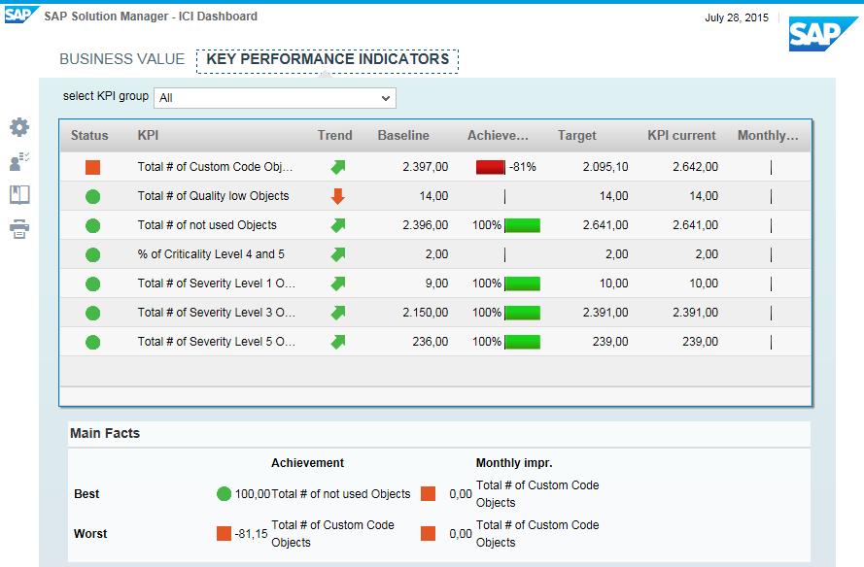
Task: Click green status circle of Severity Level 1 row
Action: coord(92,284)
